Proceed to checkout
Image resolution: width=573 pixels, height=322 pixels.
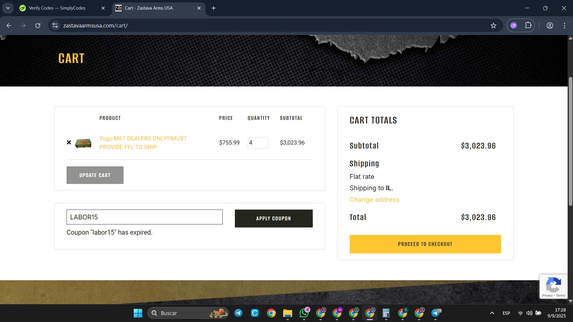pos(425,244)
